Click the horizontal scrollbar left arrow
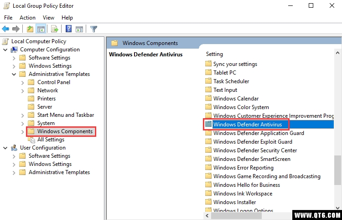The width and height of the screenshot is (342, 220). 207,216
